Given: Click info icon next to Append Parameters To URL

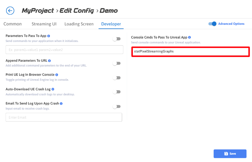Looking at the screenshot, I should (49, 60).
